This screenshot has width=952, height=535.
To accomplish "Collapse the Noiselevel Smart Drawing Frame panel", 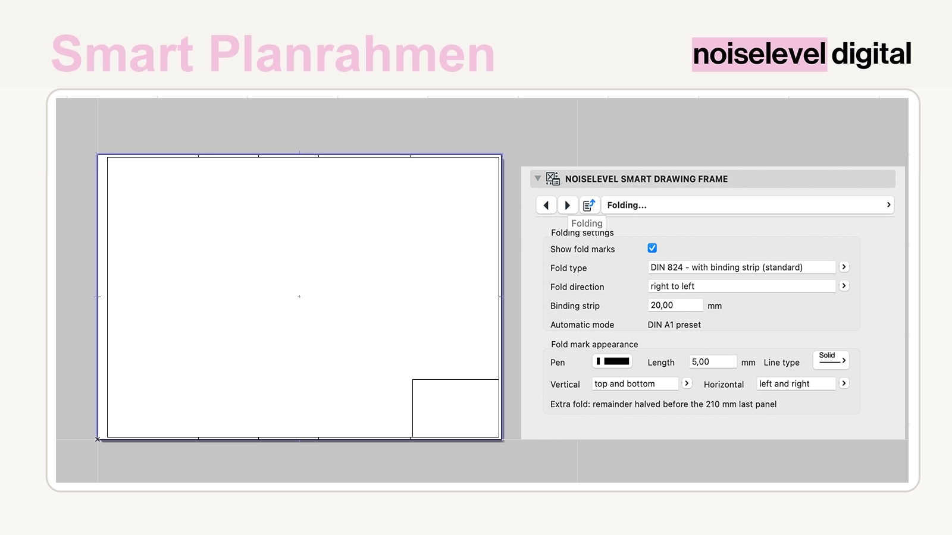I will (x=538, y=178).
